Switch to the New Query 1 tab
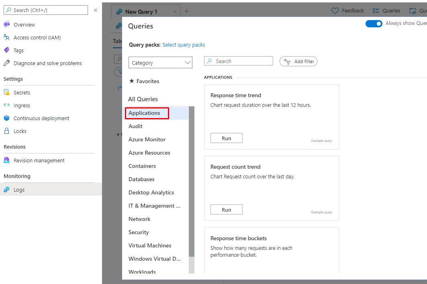This screenshot has width=427, height=284. coord(141,12)
